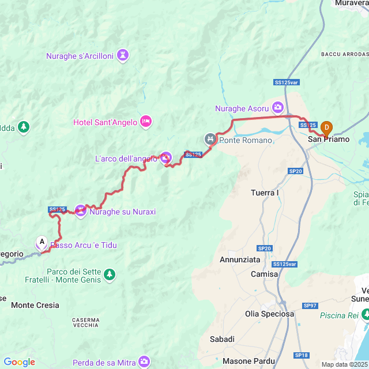Click destination marker D at San Priamo
The width and height of the screenshot is (369, 369).
point(327,129)
